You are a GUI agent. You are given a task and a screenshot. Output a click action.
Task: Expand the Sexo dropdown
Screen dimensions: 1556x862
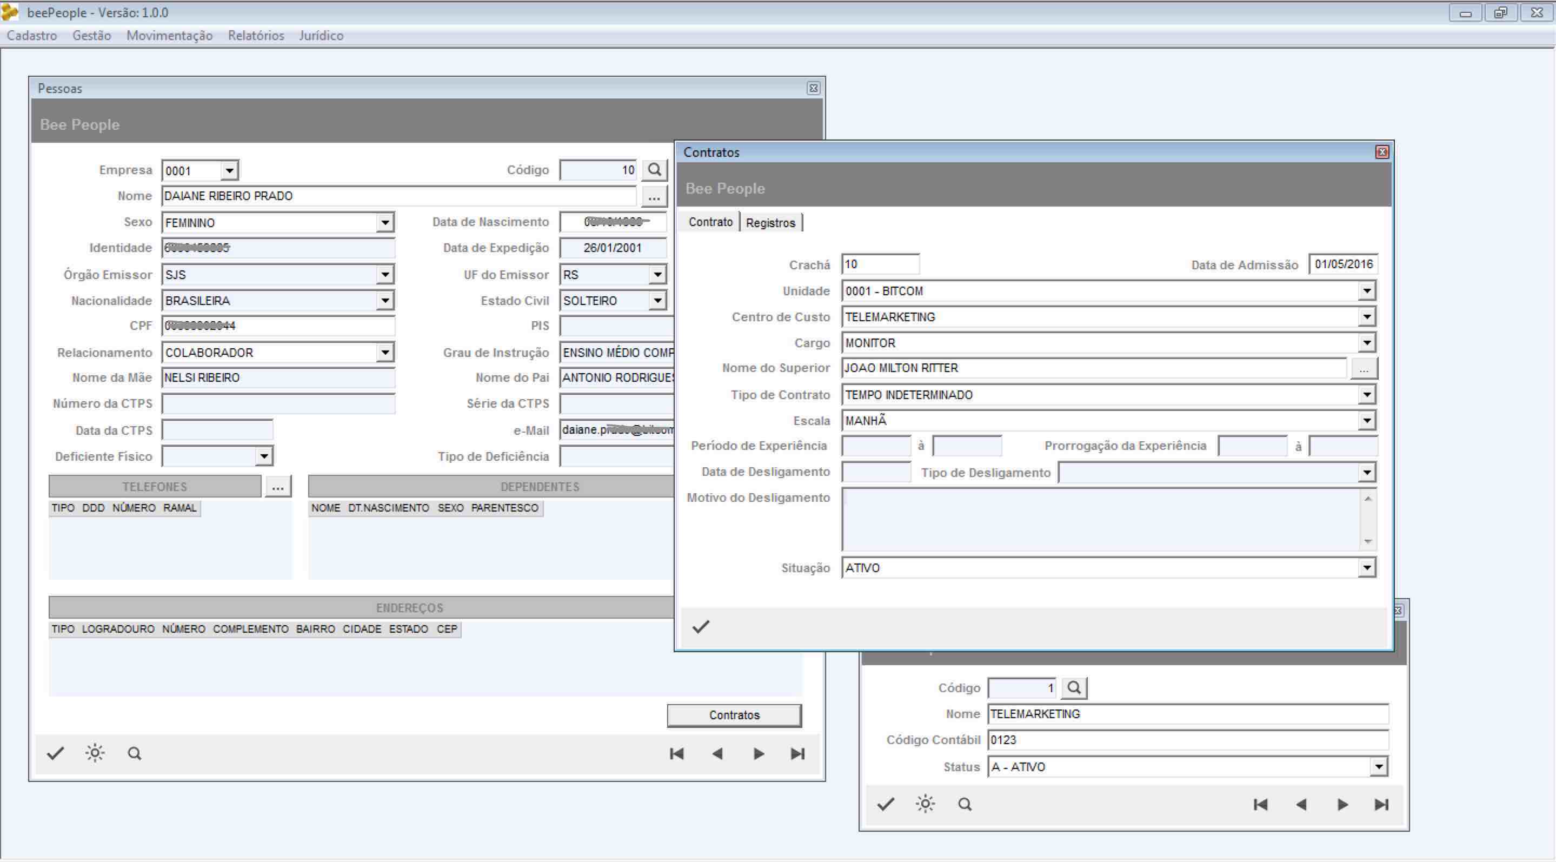pyautogui.click(x=385, y=222)
